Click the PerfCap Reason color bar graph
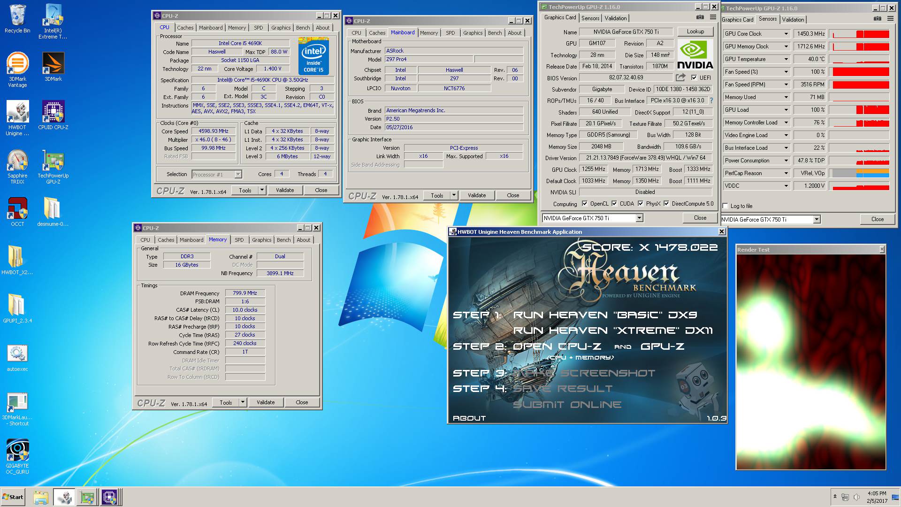 (x=859, y=173)
